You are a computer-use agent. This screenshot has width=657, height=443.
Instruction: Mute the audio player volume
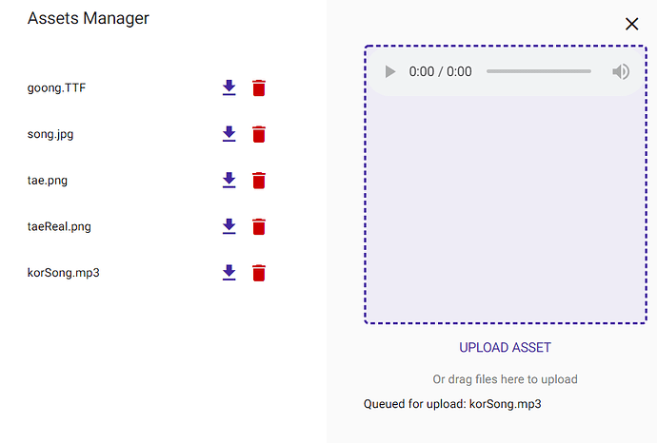tap(621, 72)
